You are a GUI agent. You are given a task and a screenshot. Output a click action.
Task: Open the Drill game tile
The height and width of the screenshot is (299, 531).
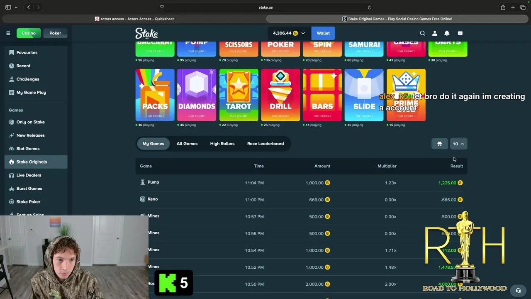280,95
